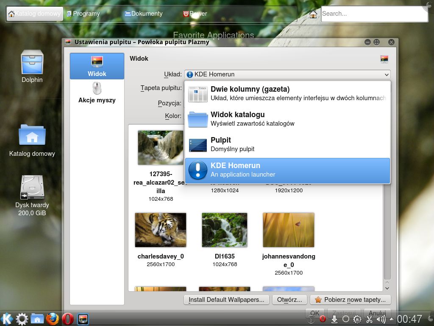Open the Układ layout combo box
This screenshot has height=326, width=434.
click(288, 74)
